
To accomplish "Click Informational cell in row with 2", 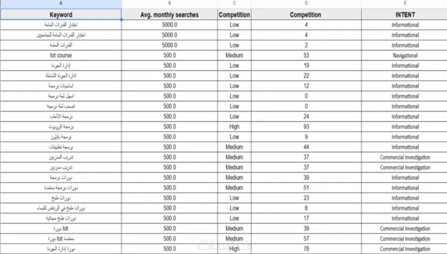I will point(405,45).
